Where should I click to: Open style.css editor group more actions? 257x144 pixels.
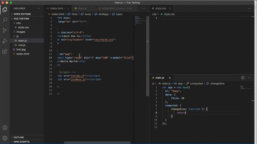click(249, 8)
